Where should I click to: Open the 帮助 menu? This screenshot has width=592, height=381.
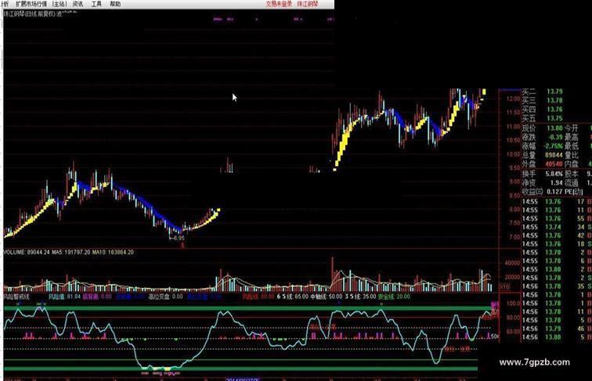point(115,4)
